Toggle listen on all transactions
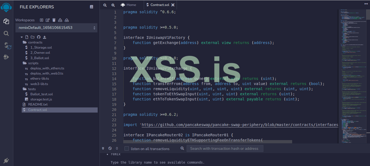 [126, 148]
